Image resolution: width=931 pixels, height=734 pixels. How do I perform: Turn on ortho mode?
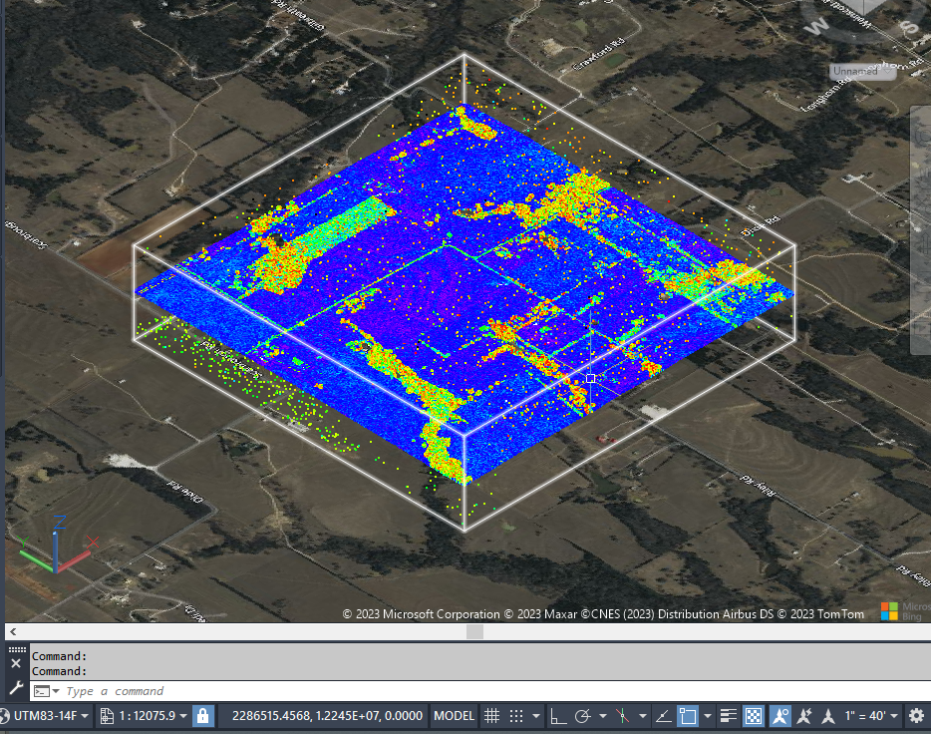pos(556,715)
